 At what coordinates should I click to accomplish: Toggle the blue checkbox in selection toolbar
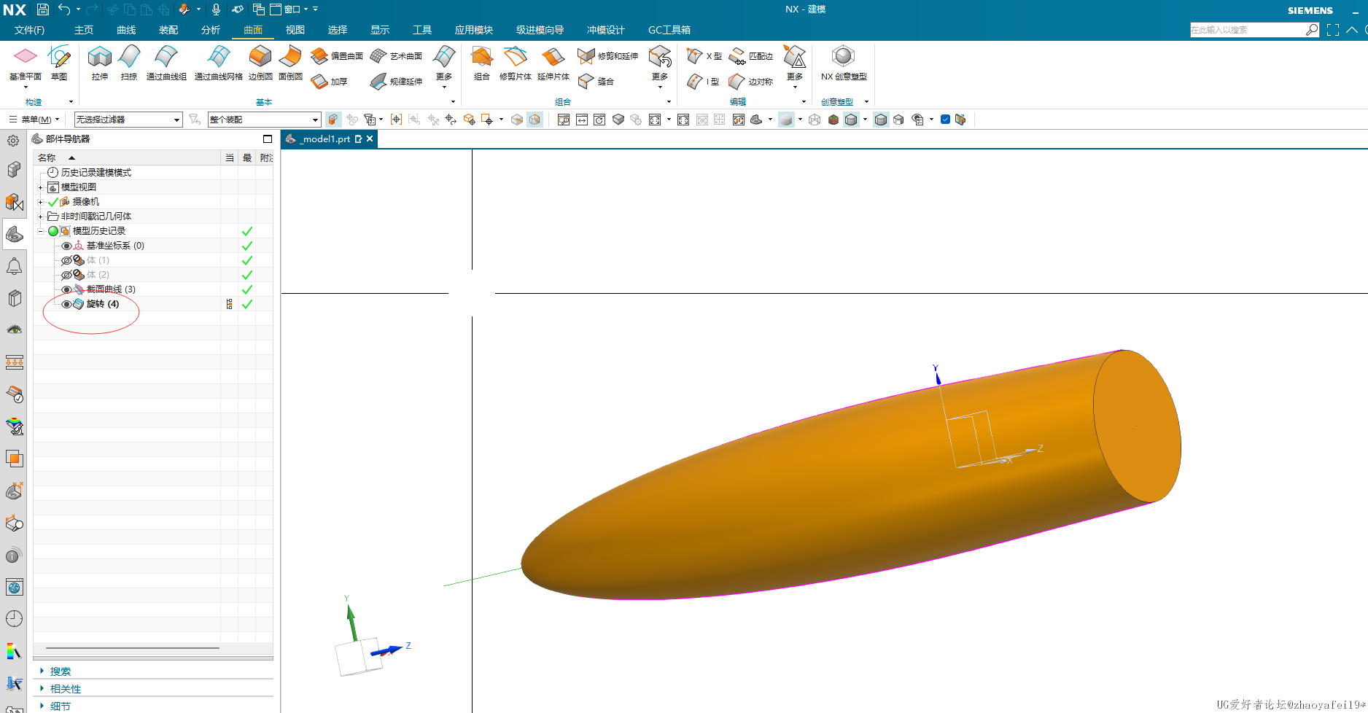tap(945, 120)
